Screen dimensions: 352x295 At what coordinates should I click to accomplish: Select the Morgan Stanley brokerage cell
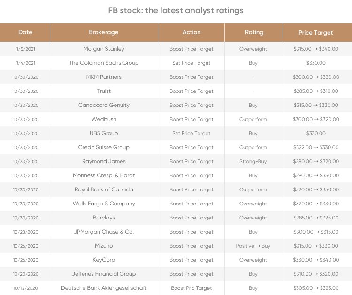(104, 49)
